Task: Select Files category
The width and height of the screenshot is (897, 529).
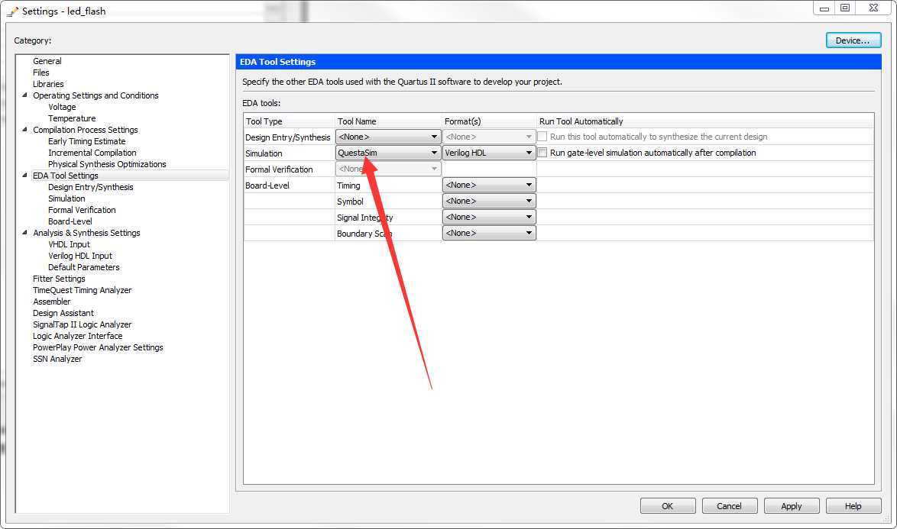Action: click(40, 73)
